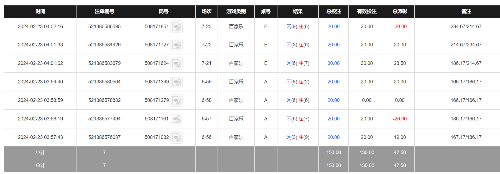
Task: Click the 注单编号 column header
Action: [104, 11]
